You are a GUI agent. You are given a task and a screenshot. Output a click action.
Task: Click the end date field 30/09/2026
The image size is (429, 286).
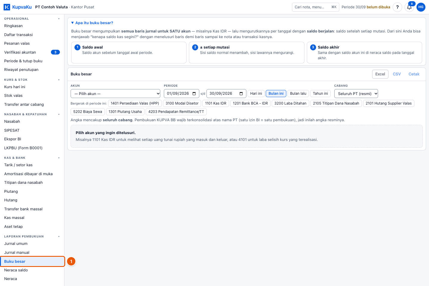[x=226, y=94]
